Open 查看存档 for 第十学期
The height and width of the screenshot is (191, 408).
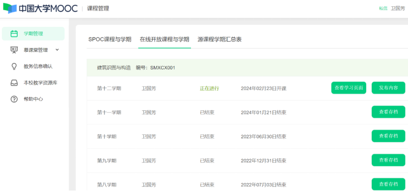(x=388, y=136)
